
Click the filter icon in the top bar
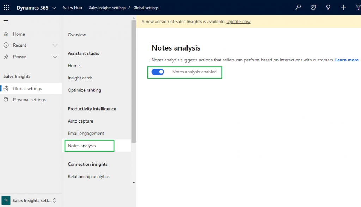pos(357,7)
